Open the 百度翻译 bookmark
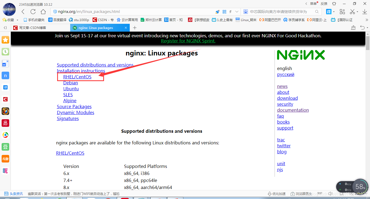 pyautogui.click(x=57, y=20)
